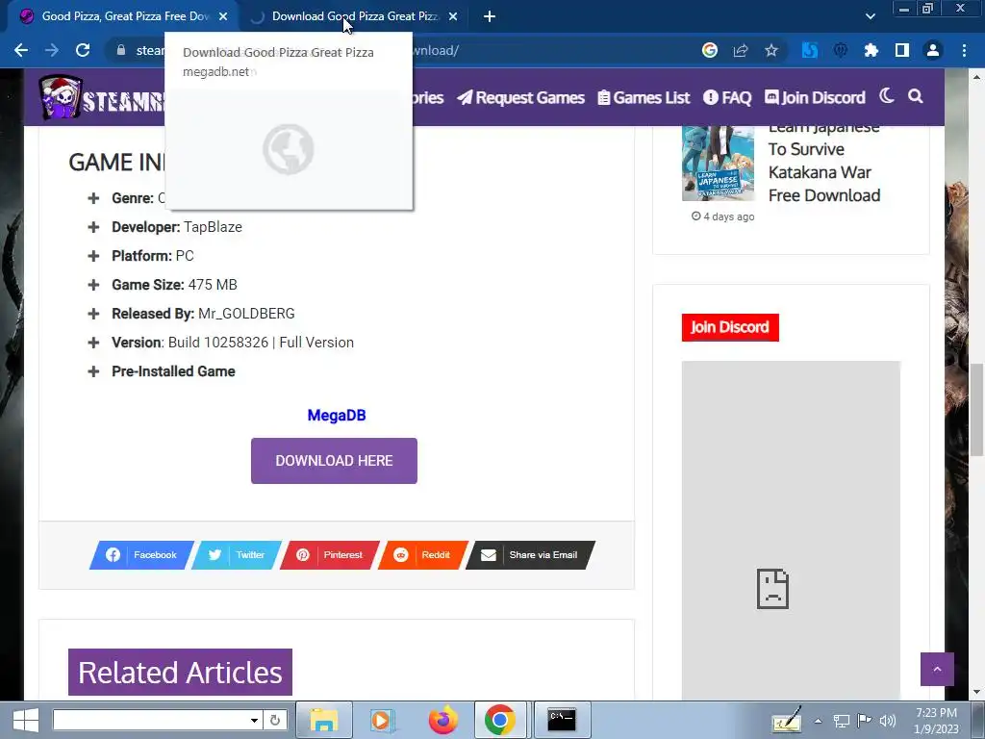Viewport: 985px width, 739px height.
Task: Click the Platform: PC line
Action: [x=153, y=256]
